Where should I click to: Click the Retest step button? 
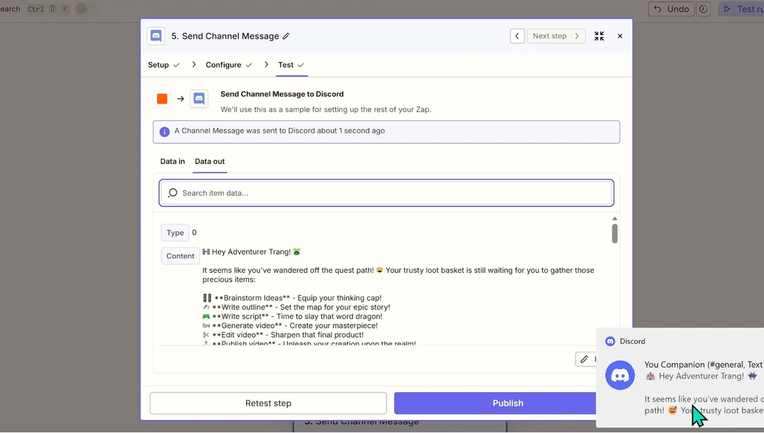[x=268, y=404]
